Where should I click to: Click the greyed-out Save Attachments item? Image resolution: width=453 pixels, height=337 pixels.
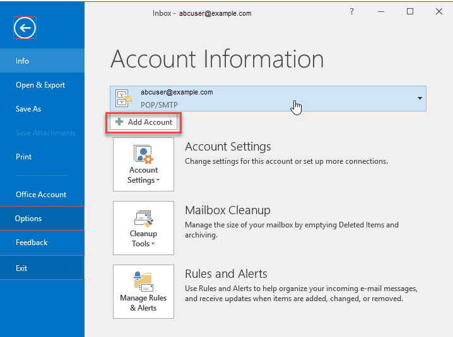tap(45, 133)
